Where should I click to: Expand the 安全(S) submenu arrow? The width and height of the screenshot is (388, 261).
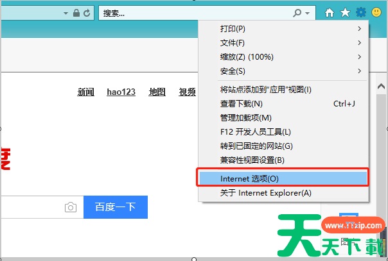pos(359,71)
